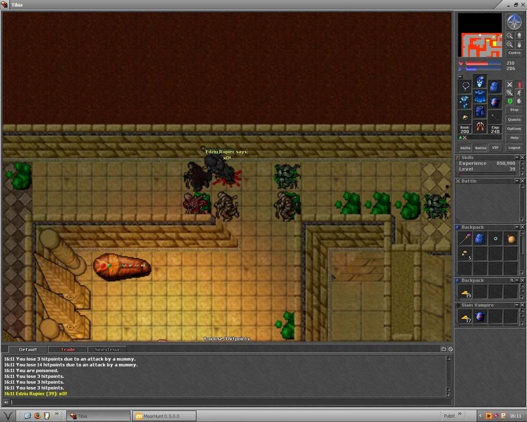Open the Options menu
The image size is (527, 422).
pos(514,128)
